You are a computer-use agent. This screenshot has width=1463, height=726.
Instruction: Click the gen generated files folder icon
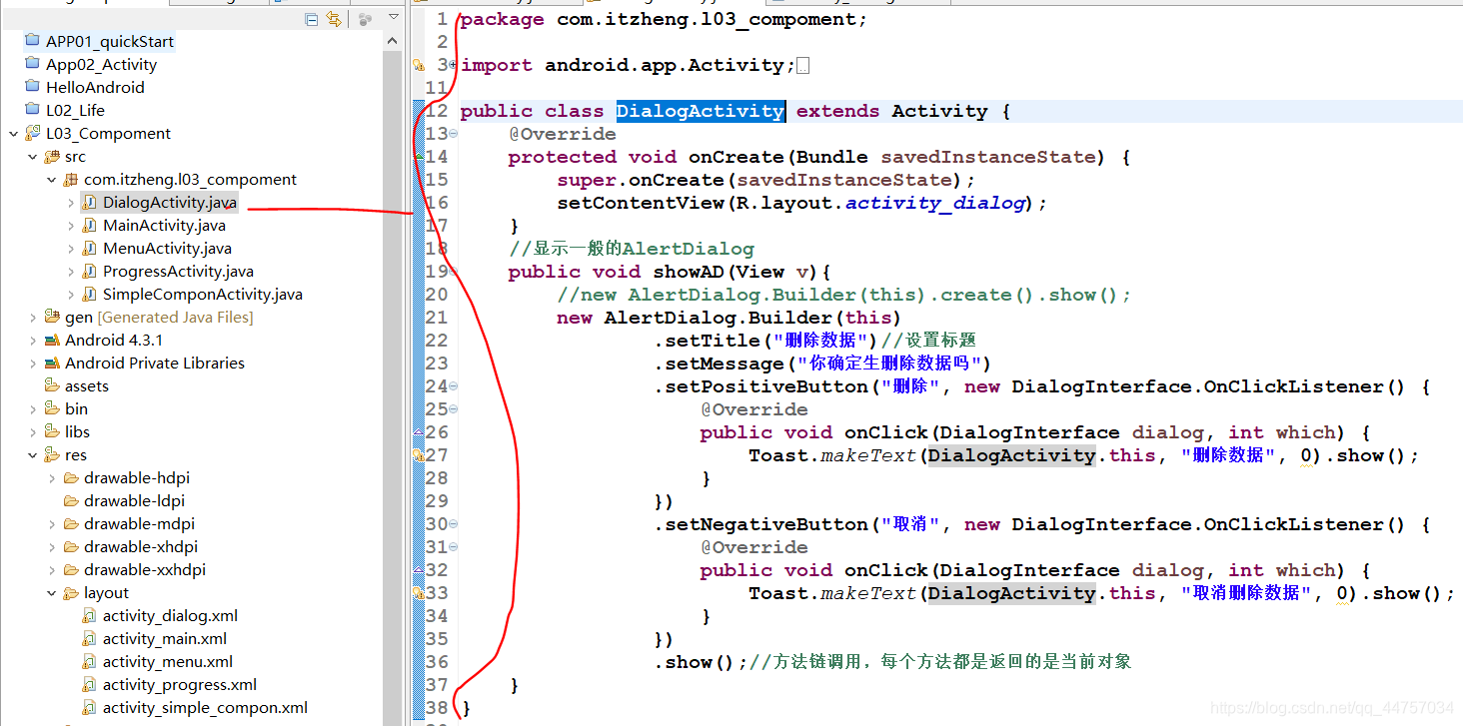(52, 317)
